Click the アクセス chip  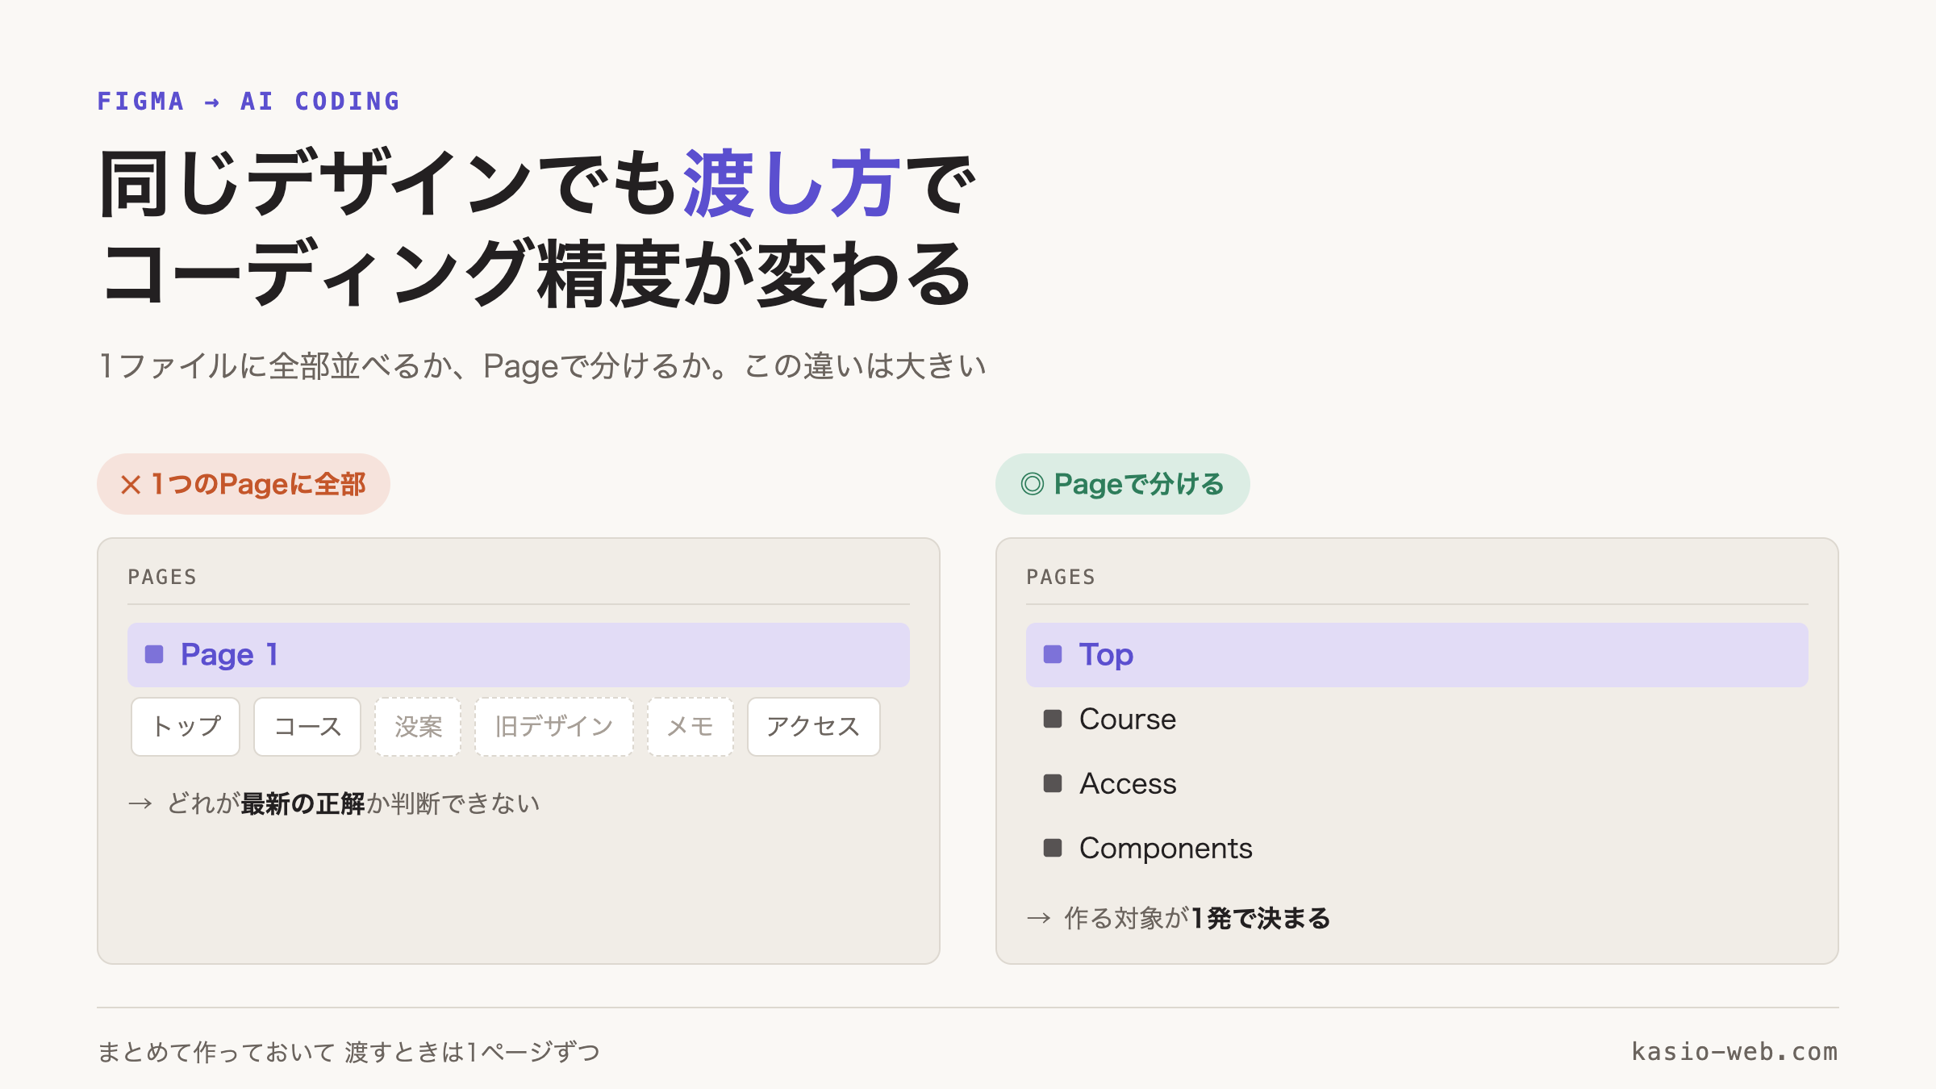[813, 727]
